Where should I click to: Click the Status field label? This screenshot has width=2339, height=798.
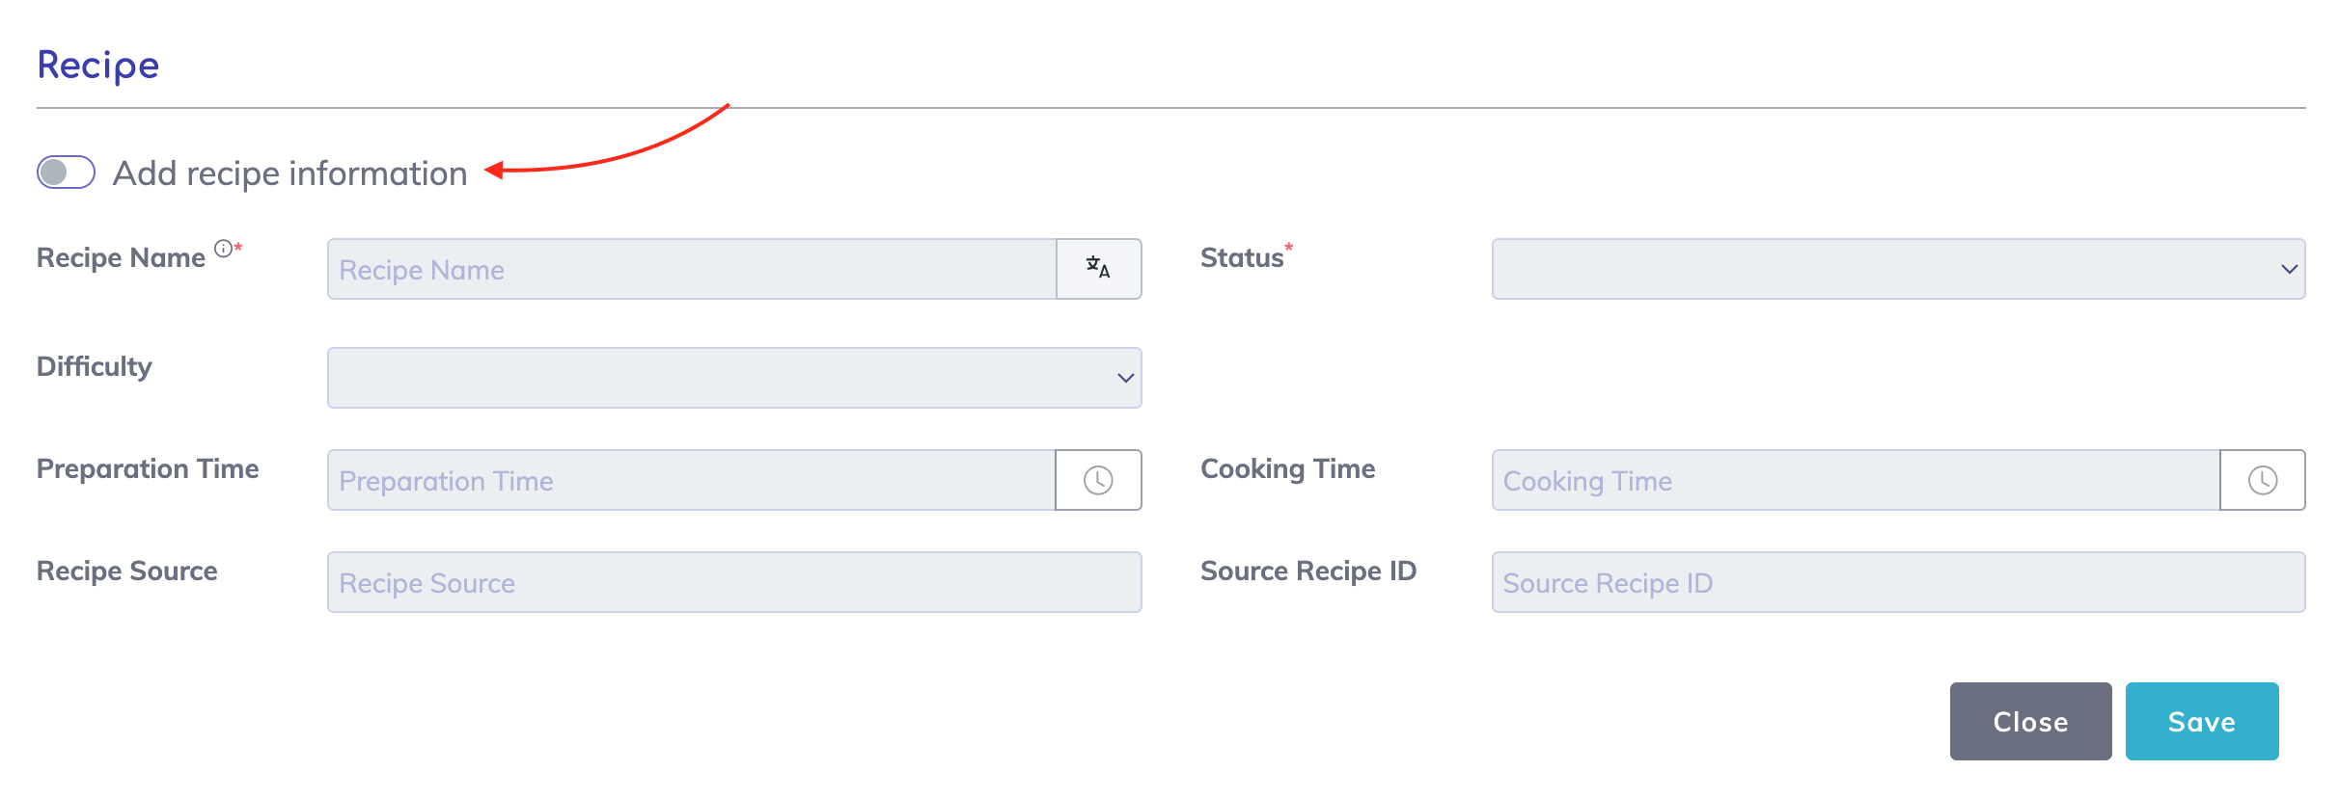point(1241,258)
